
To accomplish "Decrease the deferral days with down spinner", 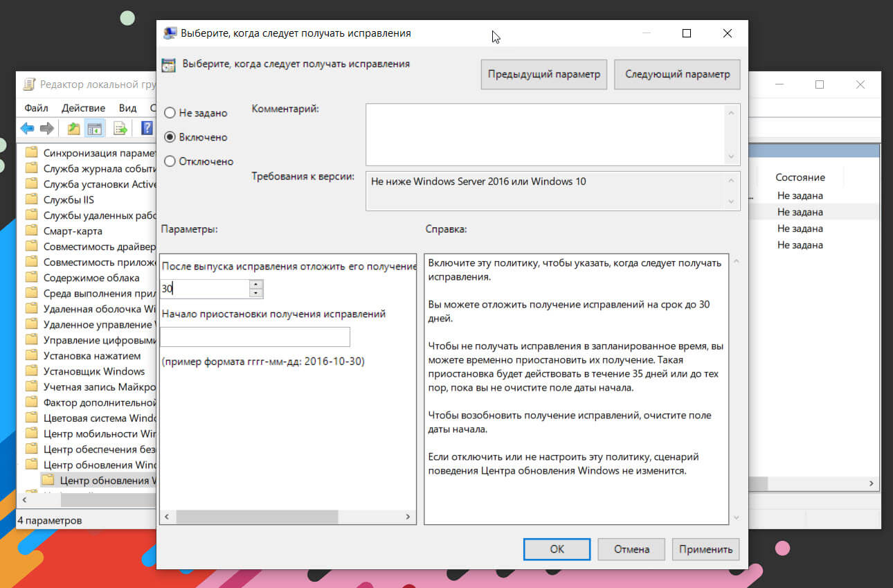I will pyautogui.click(x=256, y=293).
